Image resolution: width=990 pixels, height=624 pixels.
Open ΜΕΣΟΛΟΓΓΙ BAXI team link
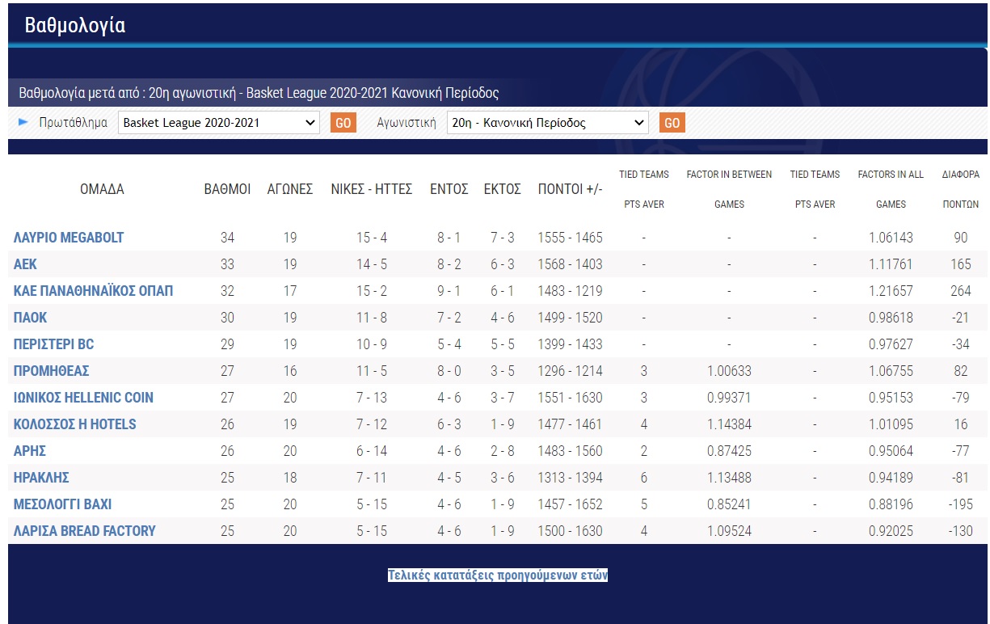click(x=62, y=504)
